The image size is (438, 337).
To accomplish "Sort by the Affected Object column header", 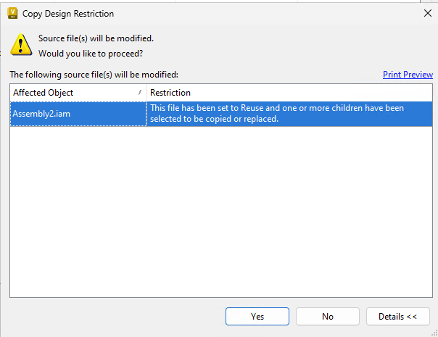I will [73, 93].
